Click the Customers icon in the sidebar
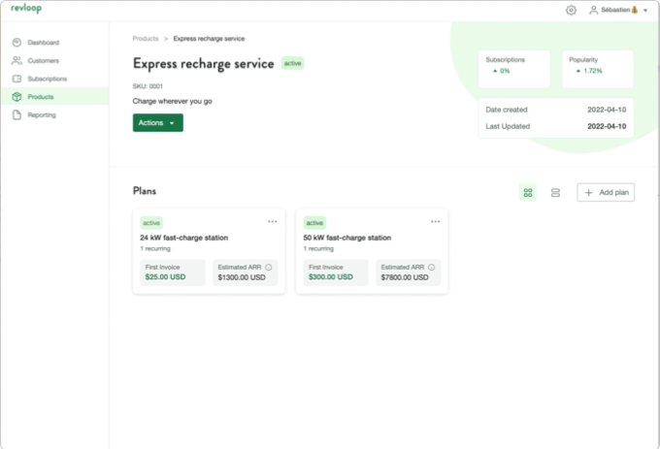The image size is (660, 449). [17, 61]
